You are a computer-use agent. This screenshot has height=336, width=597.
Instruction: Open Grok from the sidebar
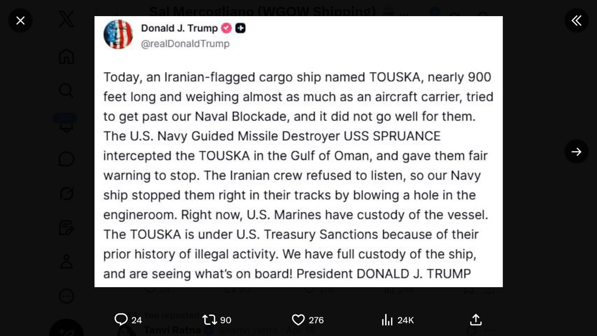point(66,193)
